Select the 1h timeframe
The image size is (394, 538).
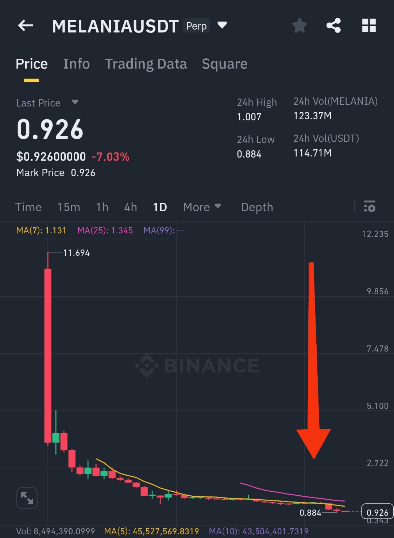(x=102, y=207)
